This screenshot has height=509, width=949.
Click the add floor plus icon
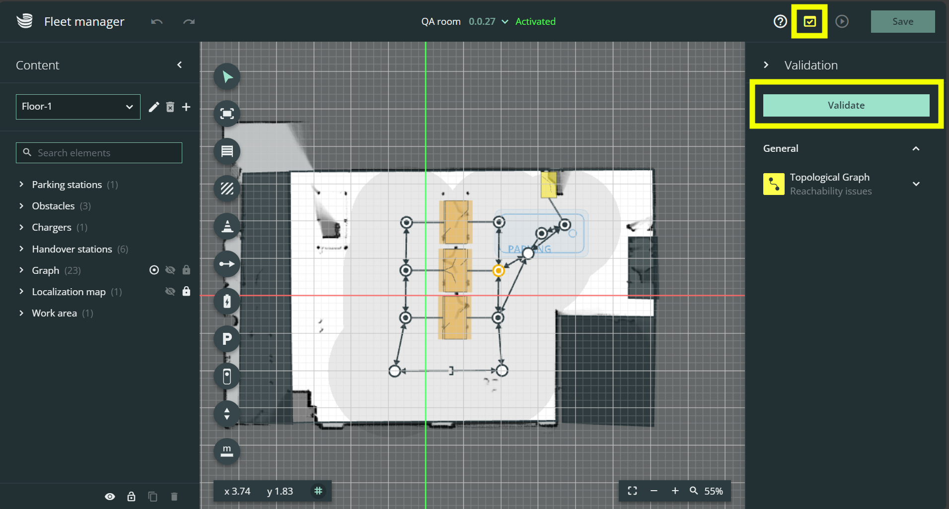(186, 107)
